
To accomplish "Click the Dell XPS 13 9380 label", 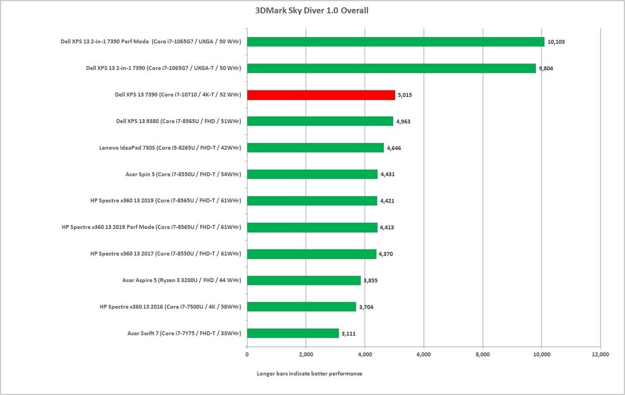I will [178, 121].
